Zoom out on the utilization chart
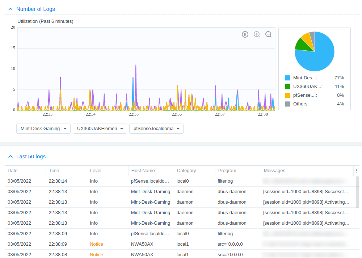 (x=268, y=34)
